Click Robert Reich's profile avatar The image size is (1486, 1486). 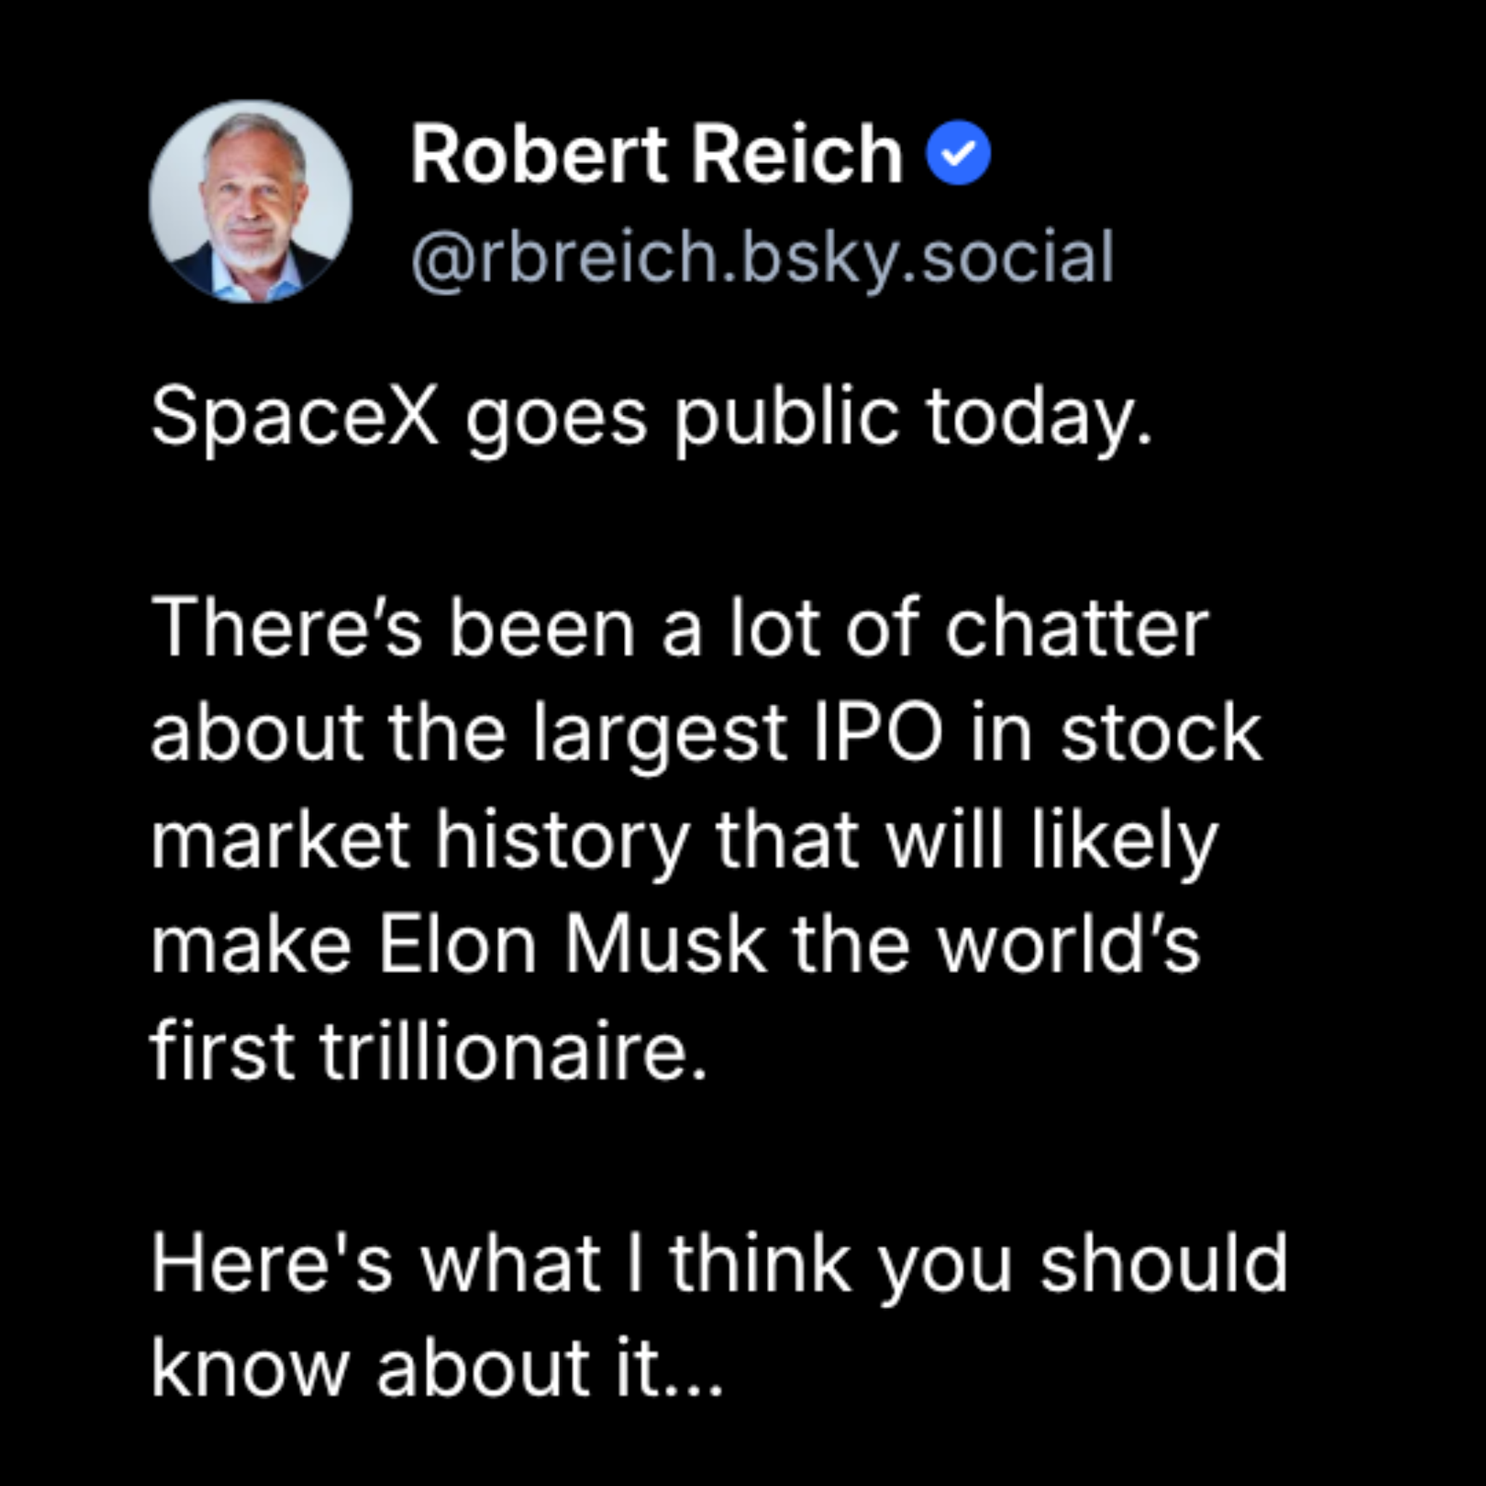pos(251,202)
